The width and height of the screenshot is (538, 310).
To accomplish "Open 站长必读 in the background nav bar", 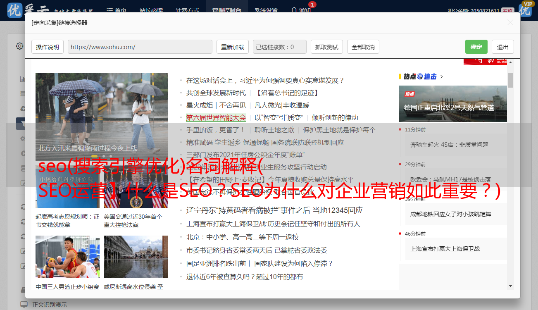I will point(151,10).
